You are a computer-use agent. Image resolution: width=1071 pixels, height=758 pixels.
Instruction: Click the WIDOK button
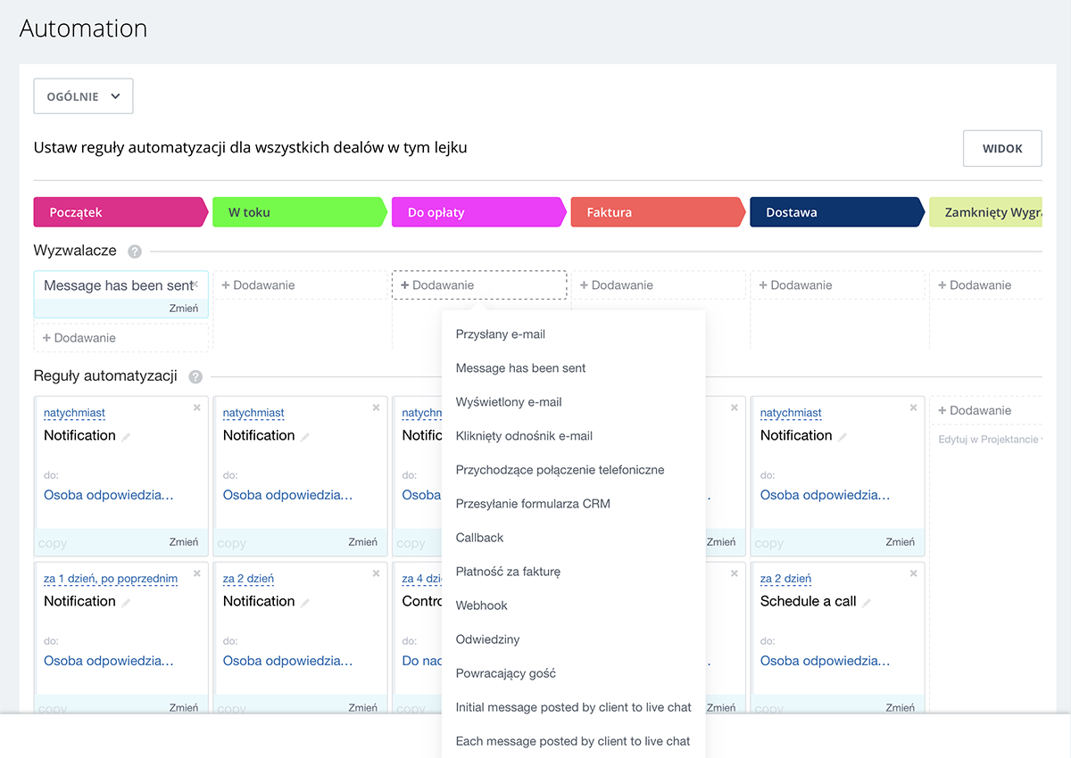[1002, 148]
